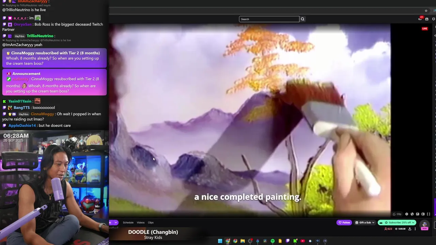Switch to the Clips tab
The image size is (436, 245).
151,223
